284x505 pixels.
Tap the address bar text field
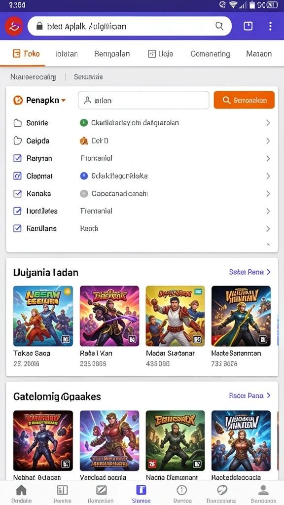pos(130,26)
